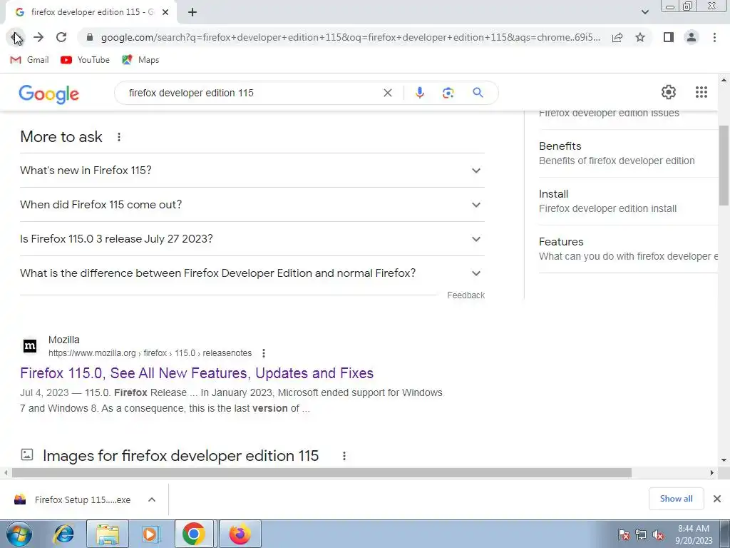This screenshot has width=730, height=548.
Task: Submit search with magnifier icon
Action: (478, 93)
